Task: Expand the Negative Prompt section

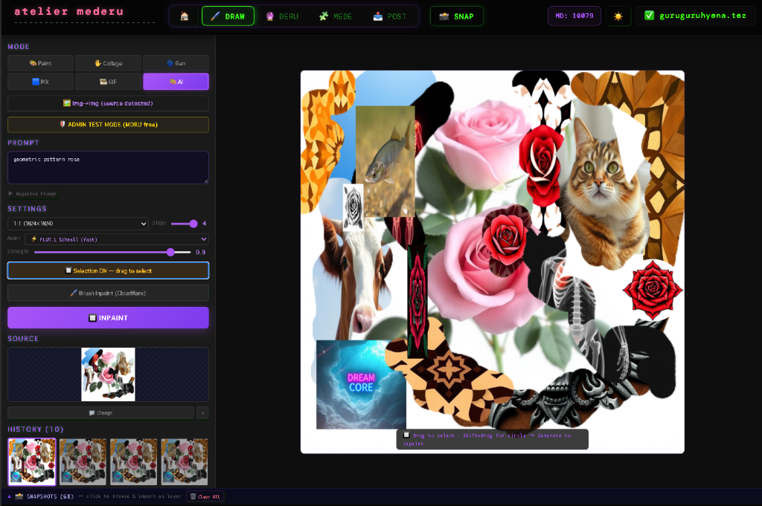Action: pyautogui.click(x=33, y=194)
